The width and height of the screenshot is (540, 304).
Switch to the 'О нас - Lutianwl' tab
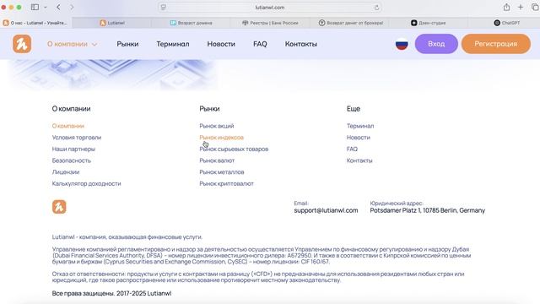coord(35,23)
